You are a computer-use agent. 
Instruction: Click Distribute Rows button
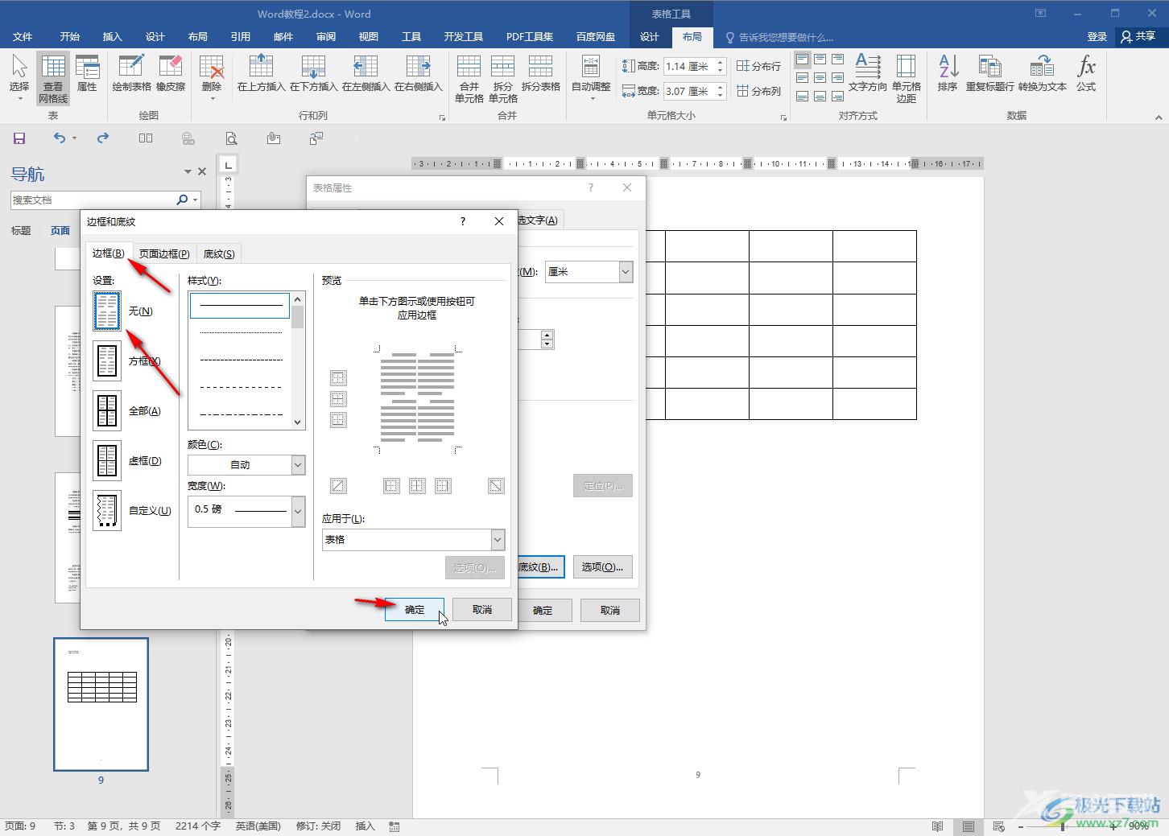[x=758, y=66]
